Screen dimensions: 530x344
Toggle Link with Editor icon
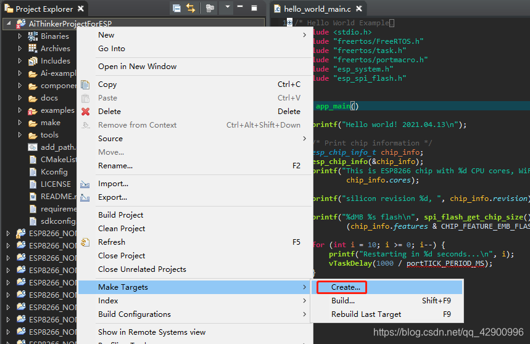tap(191, 9)
